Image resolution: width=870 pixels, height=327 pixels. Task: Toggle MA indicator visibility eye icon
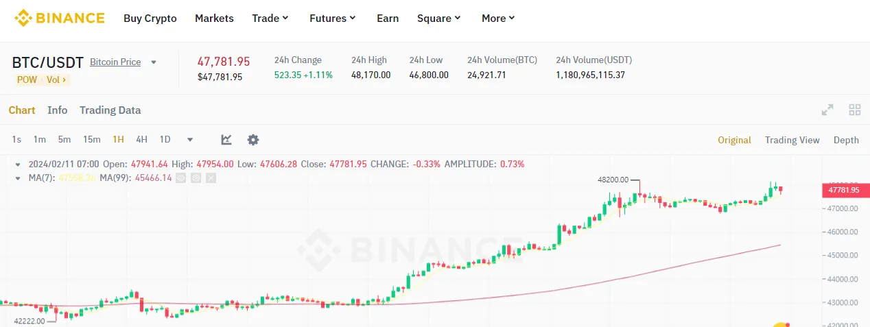pyautogui.click(x=180, y=178)
